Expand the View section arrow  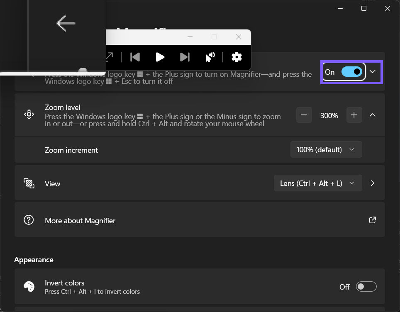(x=373, y=183)
